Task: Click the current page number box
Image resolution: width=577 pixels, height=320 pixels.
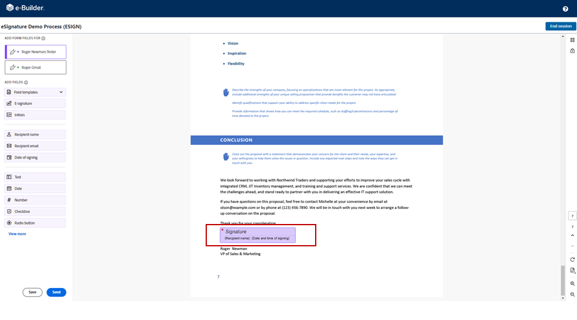Action: 572,216
